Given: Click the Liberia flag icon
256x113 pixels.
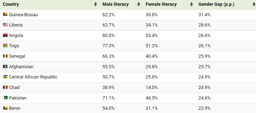Looking at the screenshot, I should (5, 25).
